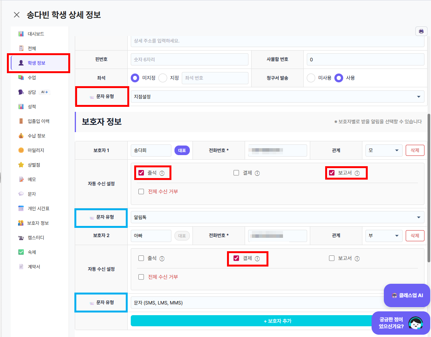Open the 알림톡 문자 유형 dropdown
Screen dimensions: 431x337
coord(277,218)
